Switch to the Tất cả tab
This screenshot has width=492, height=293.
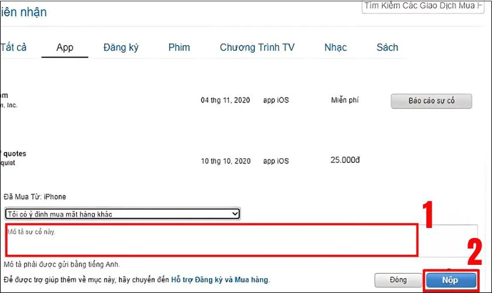tap(13, 47)
